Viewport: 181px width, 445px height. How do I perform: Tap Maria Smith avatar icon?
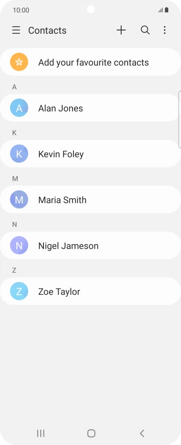pos(19,199)
